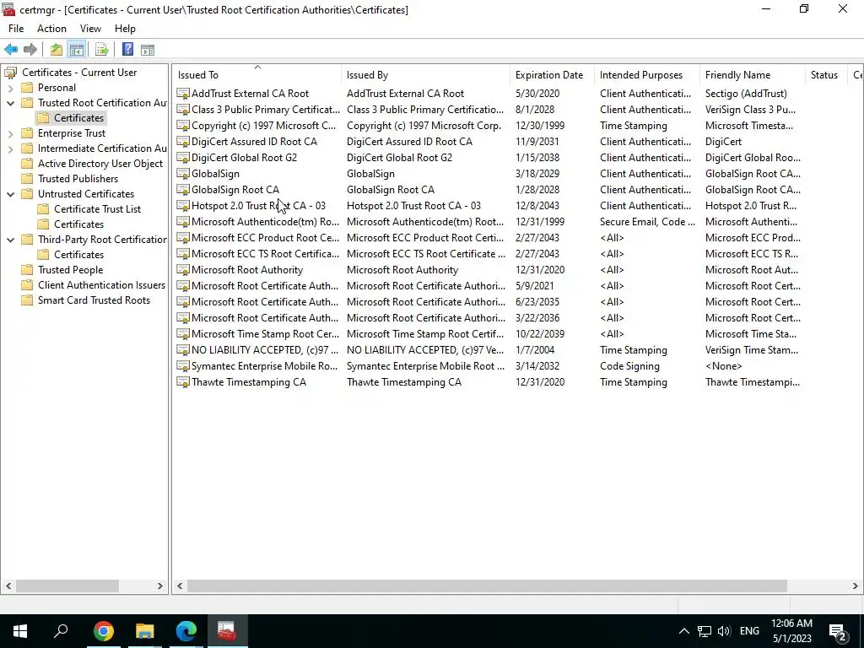Click folder icon beside Smart Card Trusted Roots
This screenshot has height=648, width=864.
(27, 300)
